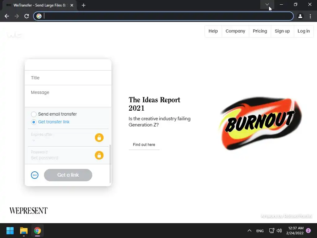Open the clock showing 12:37 AM
The height and width of the screenshot is (238, 317).
tap(295, 231)
